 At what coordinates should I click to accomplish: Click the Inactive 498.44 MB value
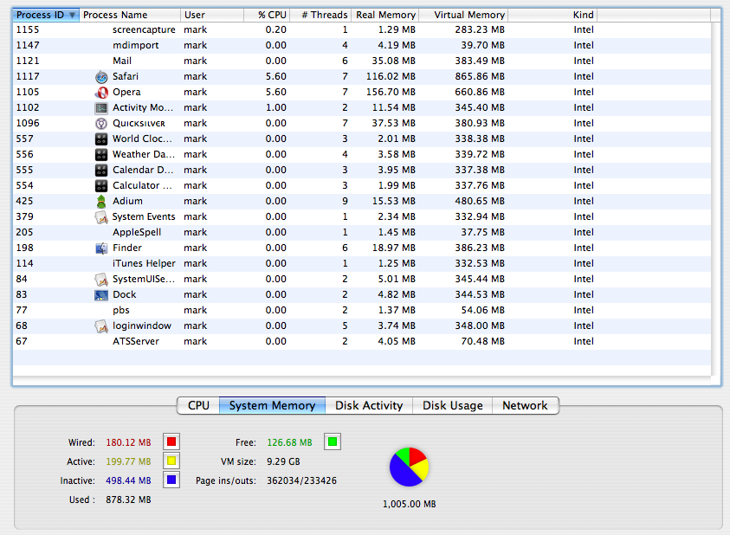point(128,480)
